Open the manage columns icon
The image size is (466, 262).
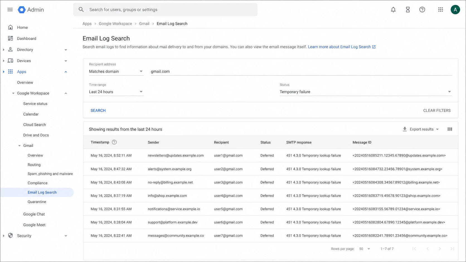450,129
